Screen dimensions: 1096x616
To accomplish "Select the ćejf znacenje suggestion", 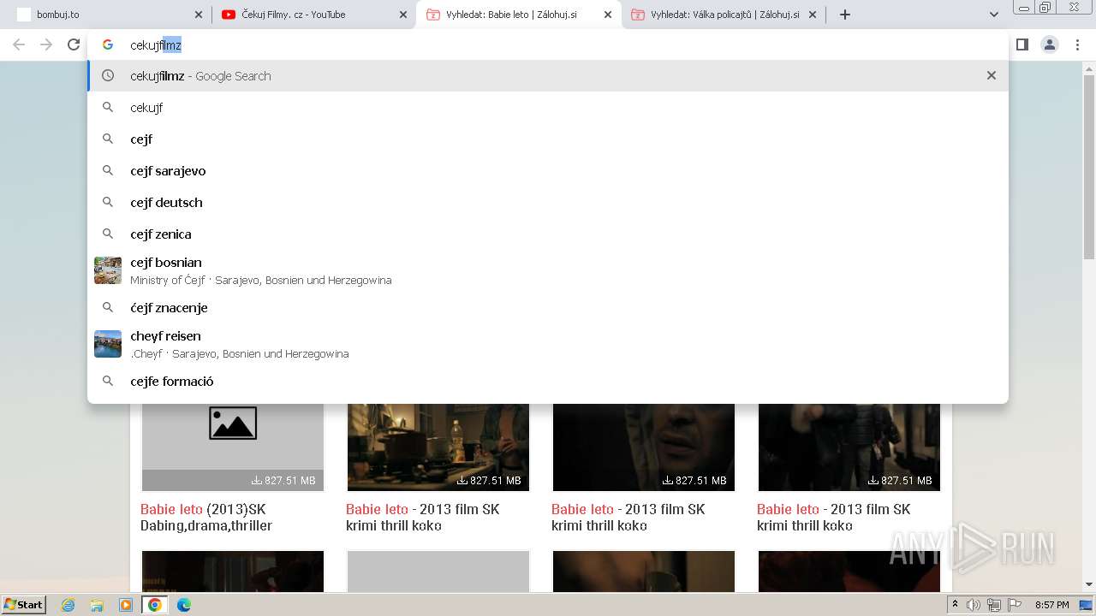I will [x=548, y=308].
